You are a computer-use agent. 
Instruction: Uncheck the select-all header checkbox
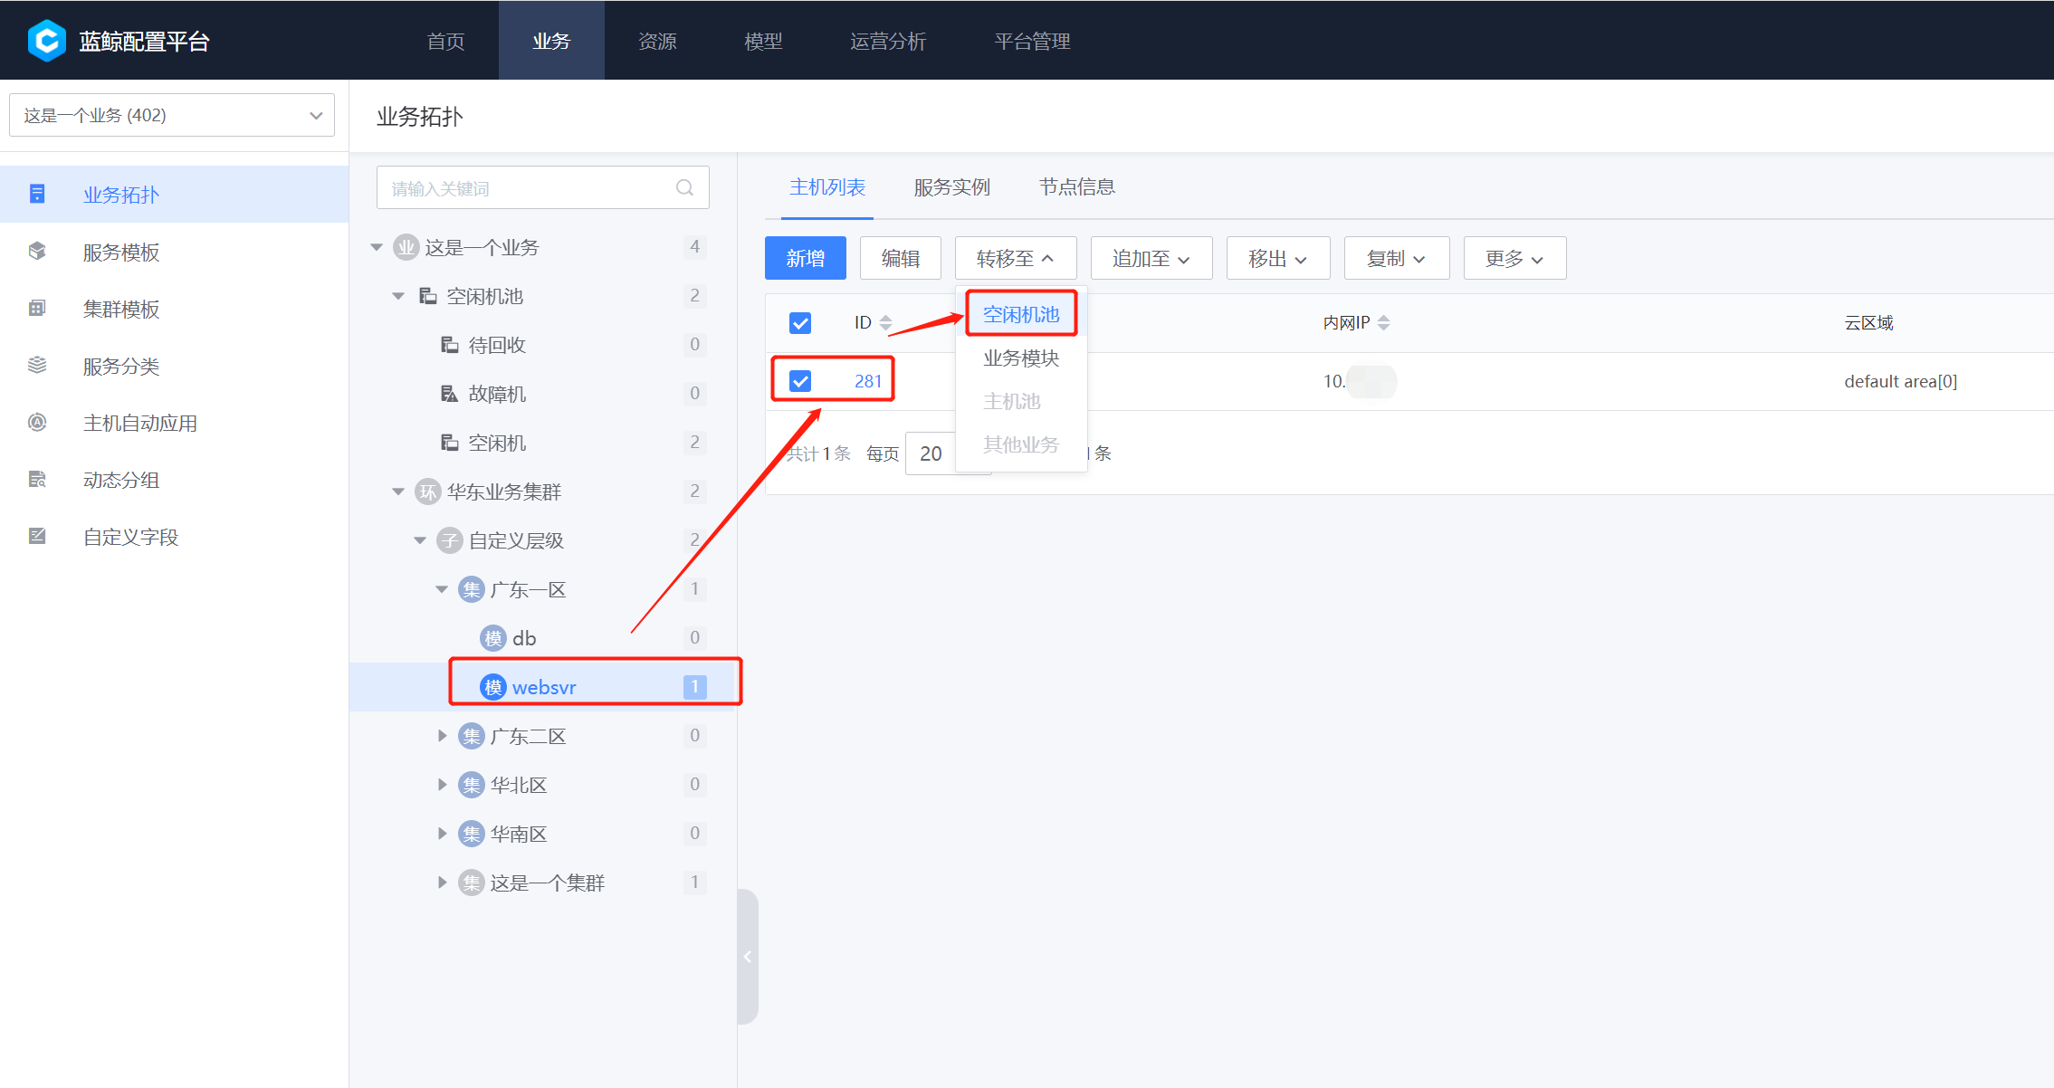pyautogui.click(x=800, y=323)
